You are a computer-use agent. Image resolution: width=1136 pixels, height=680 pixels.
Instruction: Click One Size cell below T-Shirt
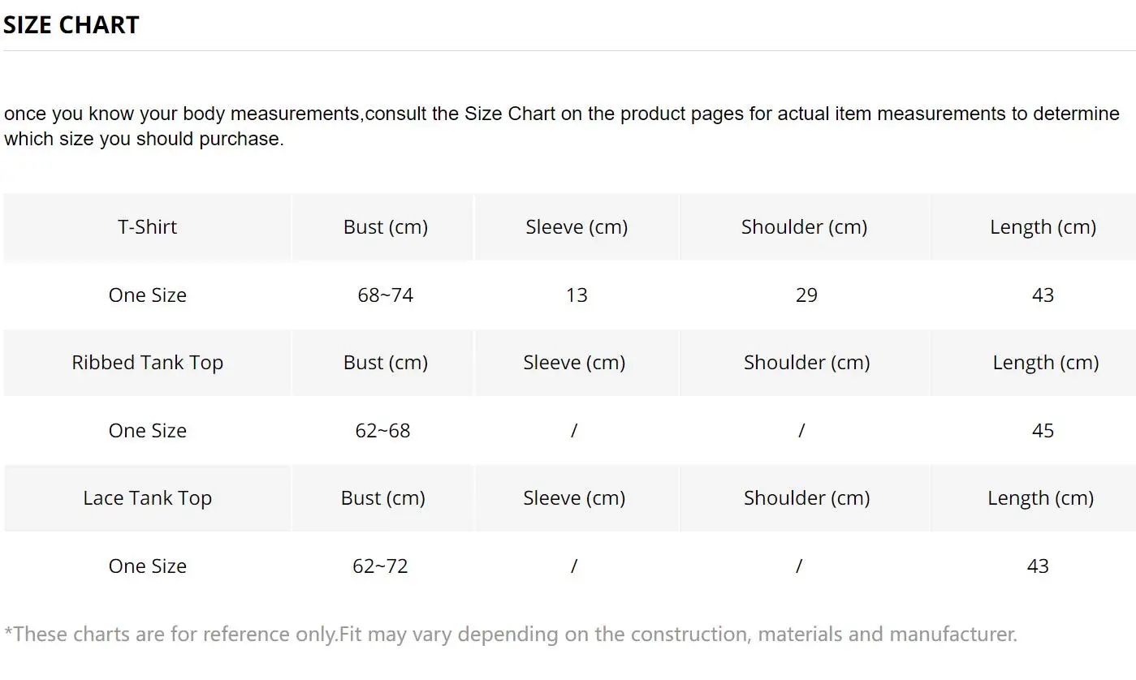point(147,295)
